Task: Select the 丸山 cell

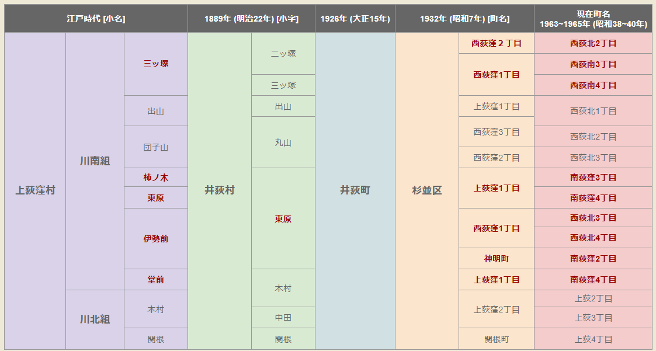Action: coord(283,143)
